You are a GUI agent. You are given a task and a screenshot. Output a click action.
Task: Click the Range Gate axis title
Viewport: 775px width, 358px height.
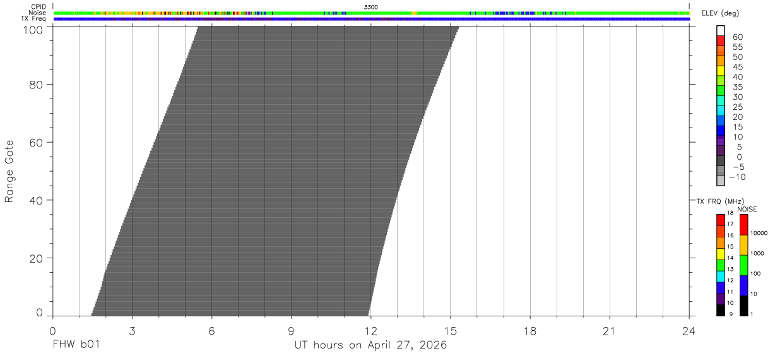[x=9, y=171]
